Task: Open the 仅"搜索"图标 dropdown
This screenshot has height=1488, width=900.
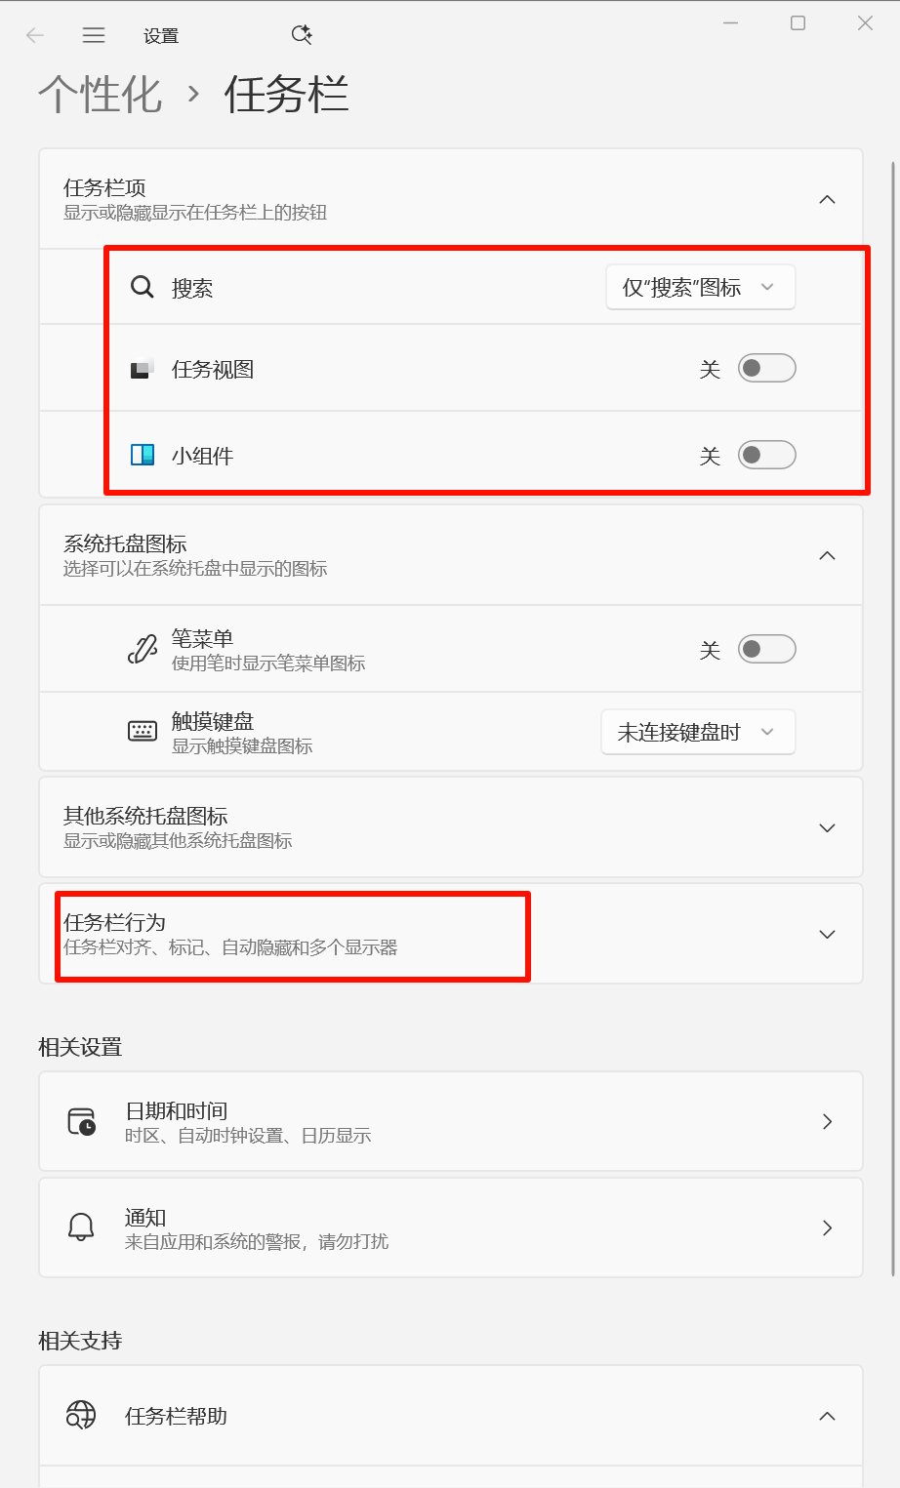Action: 701,287
